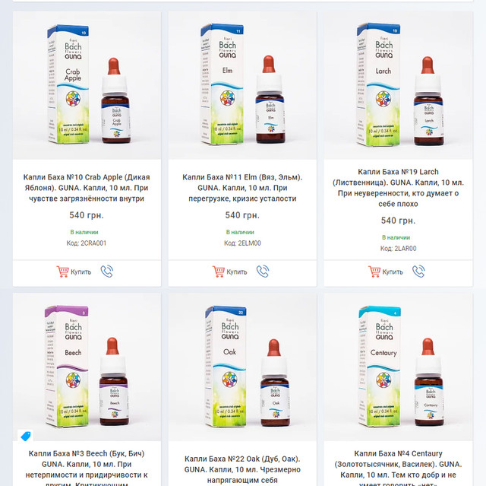Image resolution: width=486 pixels, height=486 pixels.
Task: Click the phone call icon under Elm product
Action: [x=263, y=272]
